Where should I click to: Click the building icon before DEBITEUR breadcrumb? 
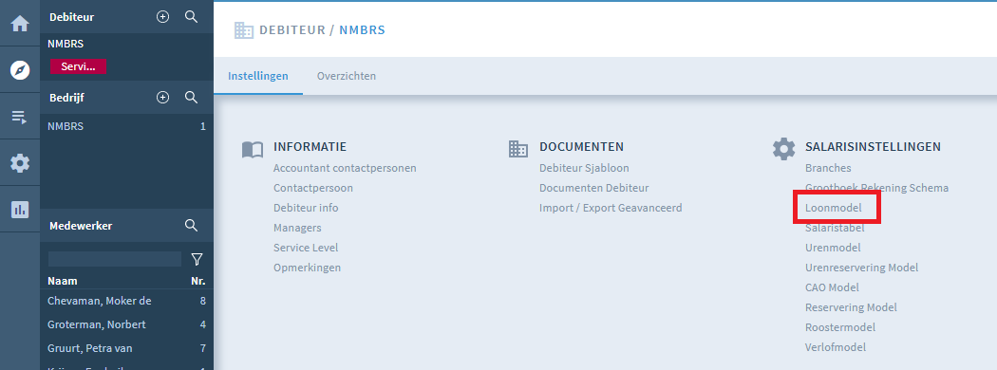(243, 29)
